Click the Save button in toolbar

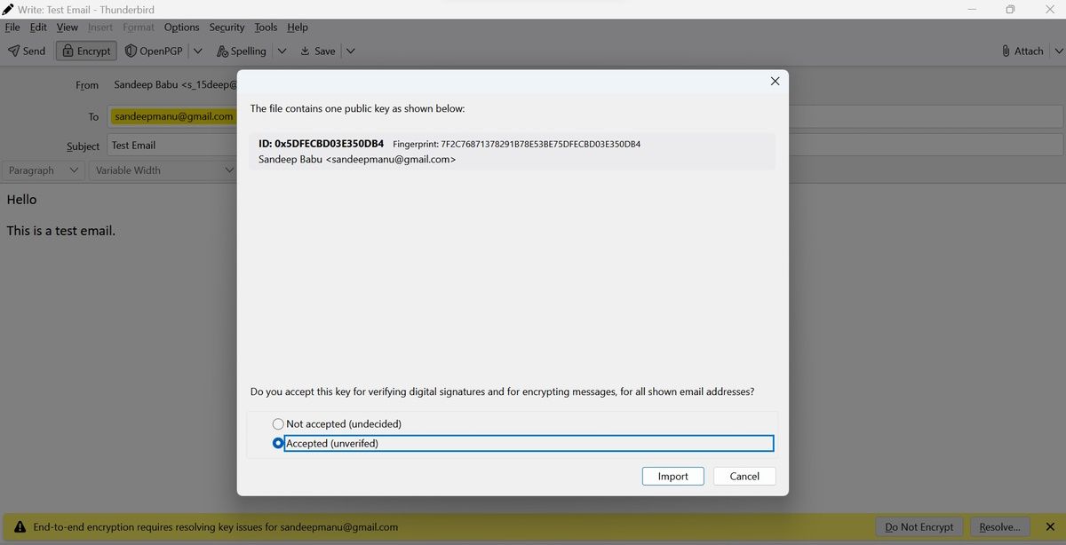click(x=317, y=51)
